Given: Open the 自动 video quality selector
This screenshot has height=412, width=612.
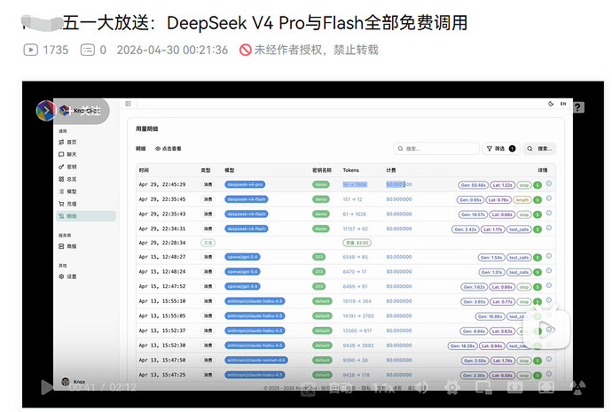Looking at the screenshot, I should tap(341, 388).
